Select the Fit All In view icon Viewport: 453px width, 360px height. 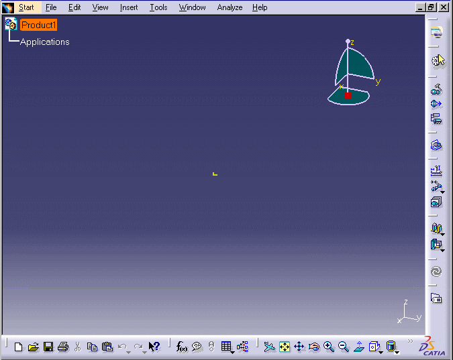click(285, 347)
